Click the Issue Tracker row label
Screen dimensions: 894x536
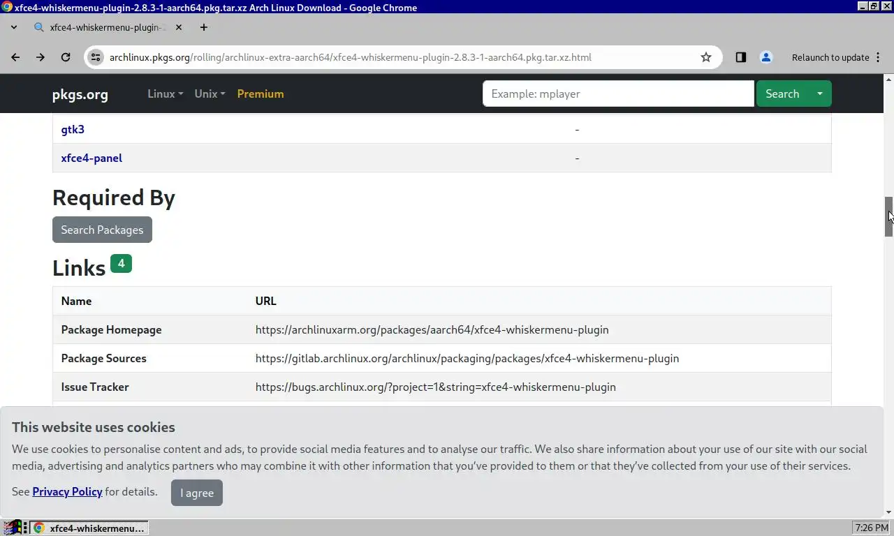pyautogui.click(x=95, y=387)
